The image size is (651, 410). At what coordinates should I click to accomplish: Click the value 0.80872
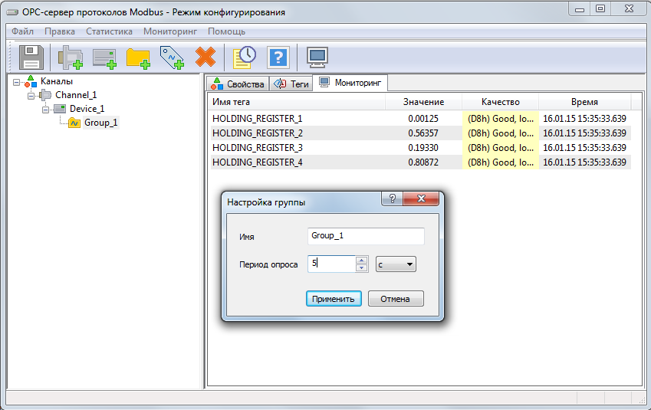[423, 162]
